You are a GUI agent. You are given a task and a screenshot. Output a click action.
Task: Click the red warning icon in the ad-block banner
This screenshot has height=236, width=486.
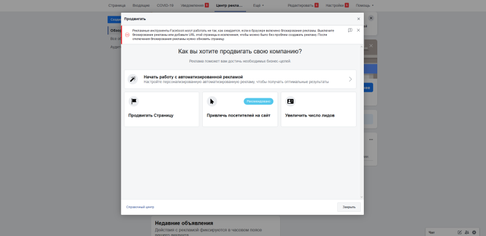click(x=127, y=35)
